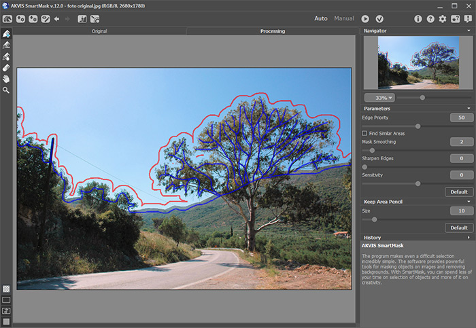Open the Original tab
Image resolution: width=476 pixels, height=328 pixels.
pos(99,31)
